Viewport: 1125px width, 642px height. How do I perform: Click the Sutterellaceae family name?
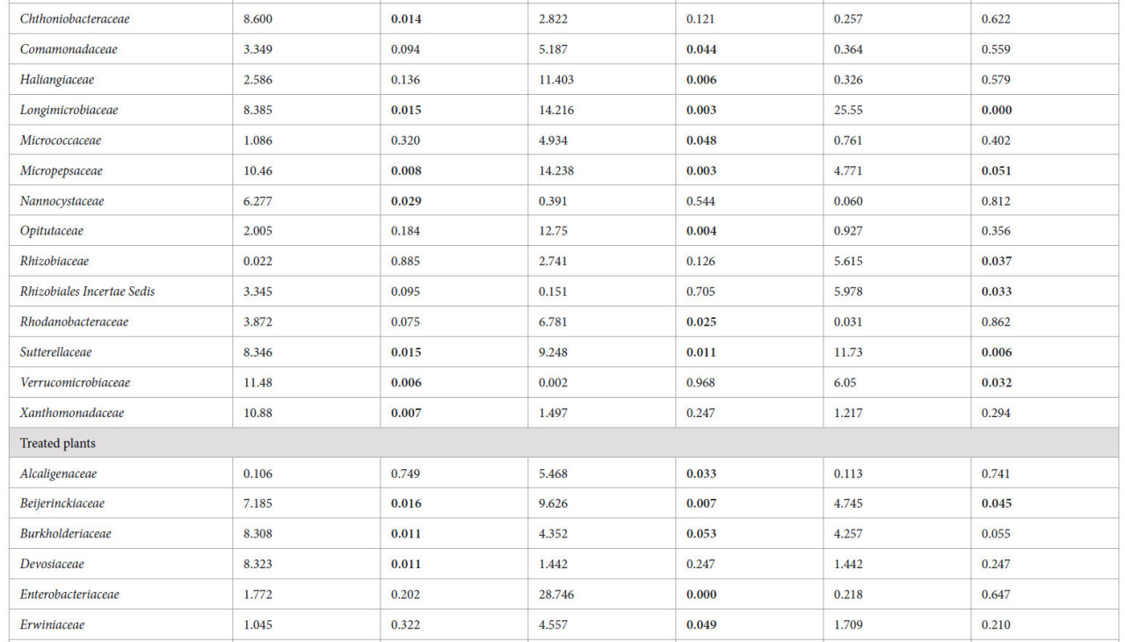pos(55,352)
